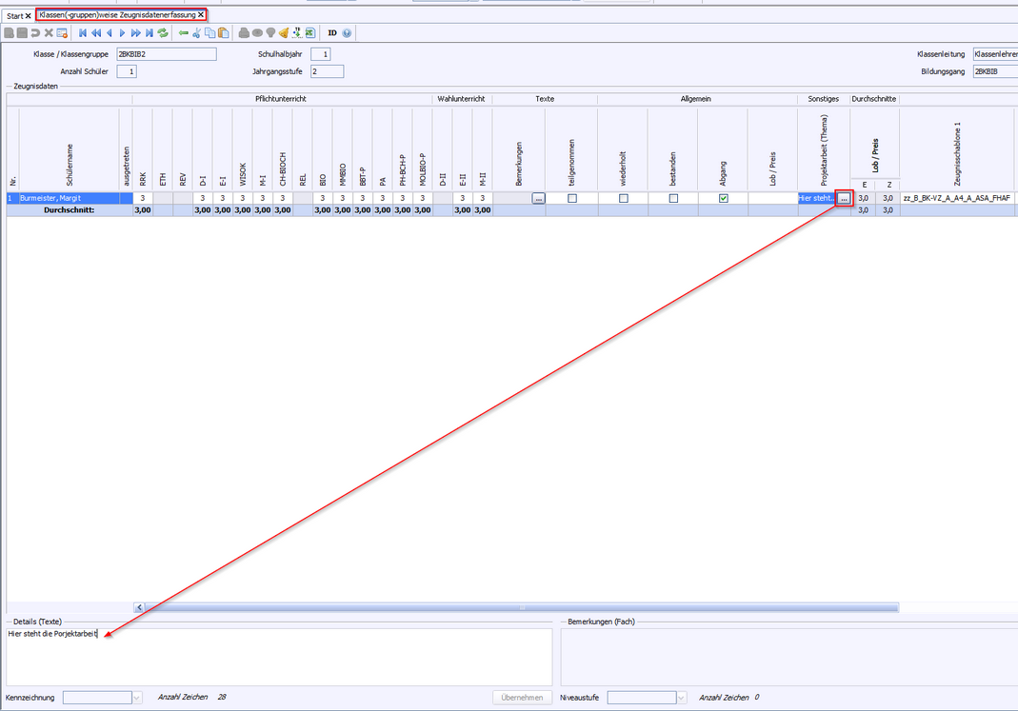Click the green refresh icon in toolbar
The image size is (1018, 711).
(x=163, y=33)
